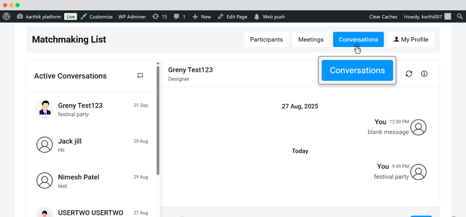Viewport: 466px width, 217px height.
Task: Open the New content menu
Action: point(202,17)
